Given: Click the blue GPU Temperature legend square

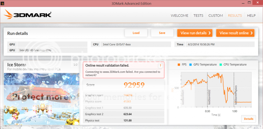Looking at the screenshot, I should pos(190,65).
